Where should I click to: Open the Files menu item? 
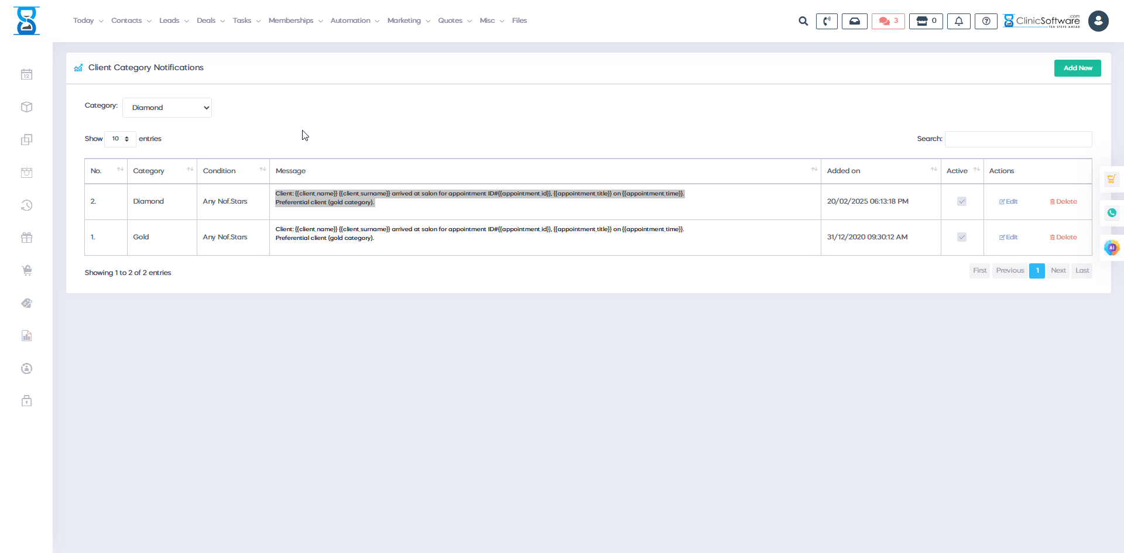(519, 20)
